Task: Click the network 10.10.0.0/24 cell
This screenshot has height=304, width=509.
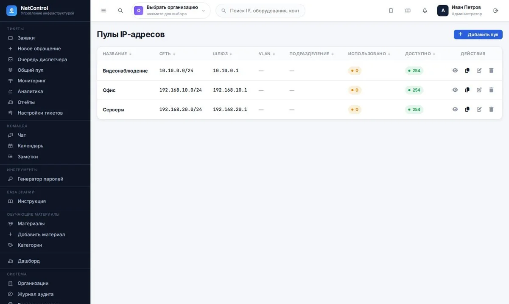Action: 176,70
